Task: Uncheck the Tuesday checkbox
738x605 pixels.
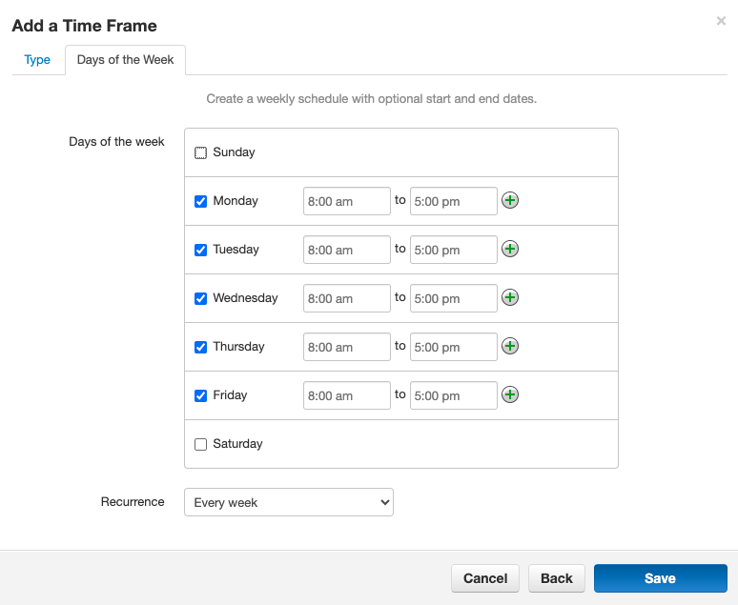Action: click(x=200, y=250)
